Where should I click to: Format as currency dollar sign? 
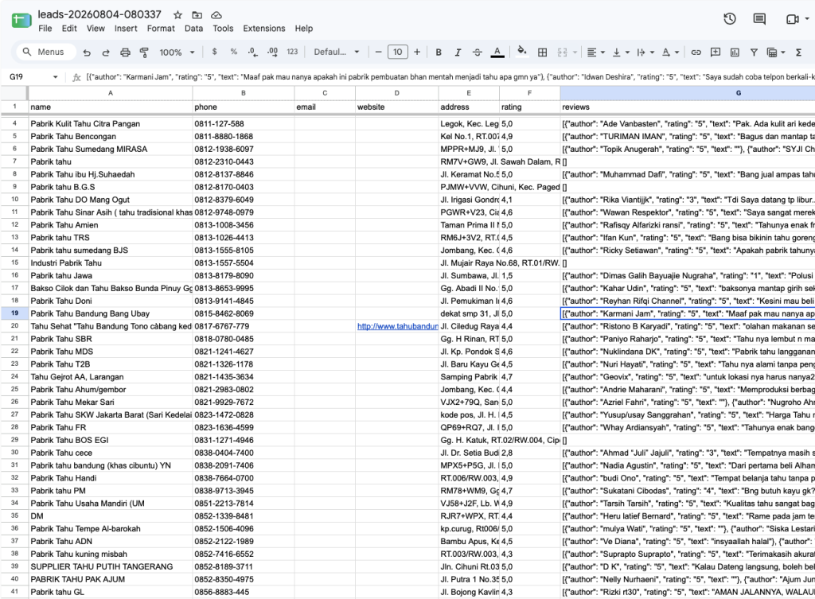coord(215,52)
